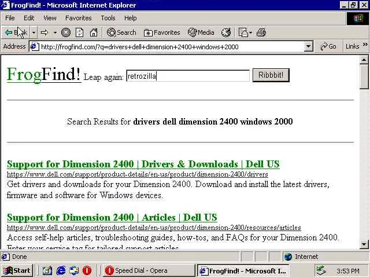Click the address bar page icon

(x=34, y=46)
